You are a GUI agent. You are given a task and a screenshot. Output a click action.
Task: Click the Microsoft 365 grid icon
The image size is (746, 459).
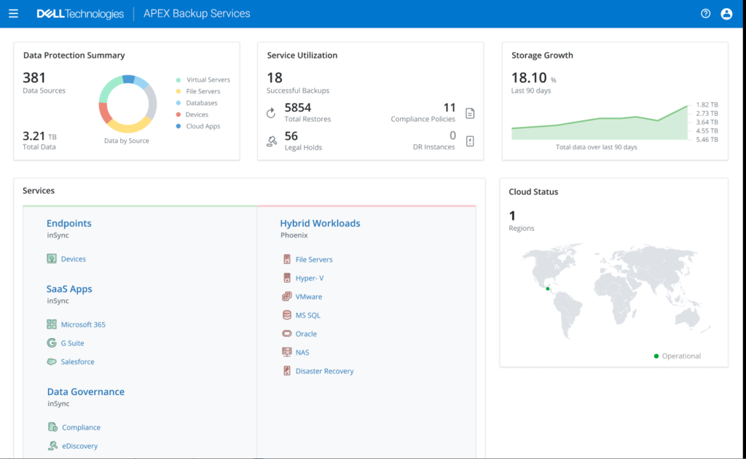[x=52, y=324]
